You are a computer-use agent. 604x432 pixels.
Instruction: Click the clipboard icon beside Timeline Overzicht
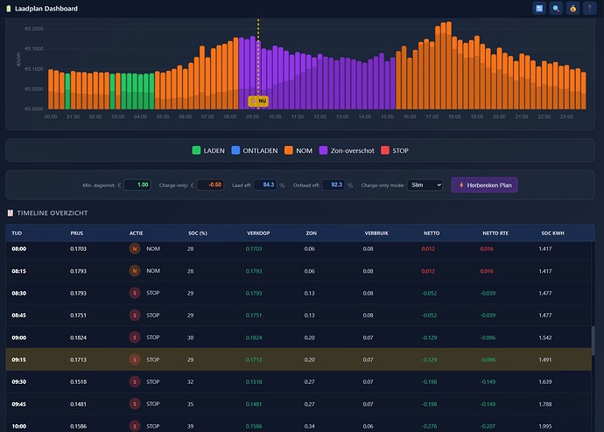pyautogui.click(x=11, y=213)
